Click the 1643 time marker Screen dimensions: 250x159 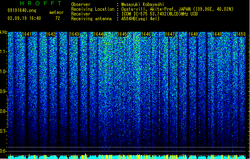click(74, 34)
